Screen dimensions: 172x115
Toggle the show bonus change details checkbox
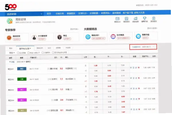[53, 52]
